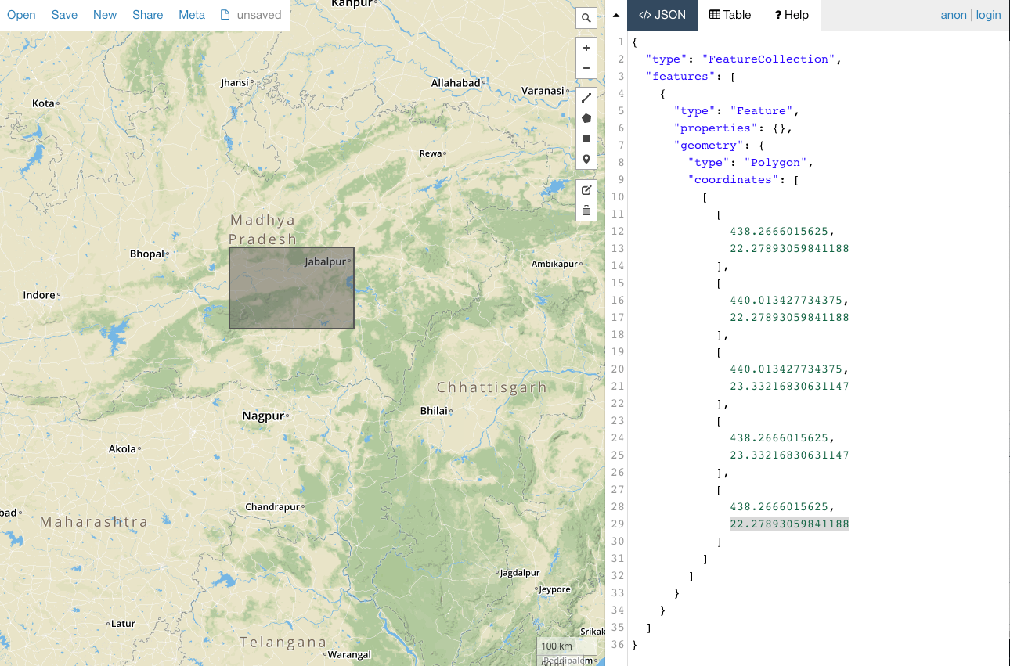Open the Share menu

pyautogui.click(x=147, y=15)
